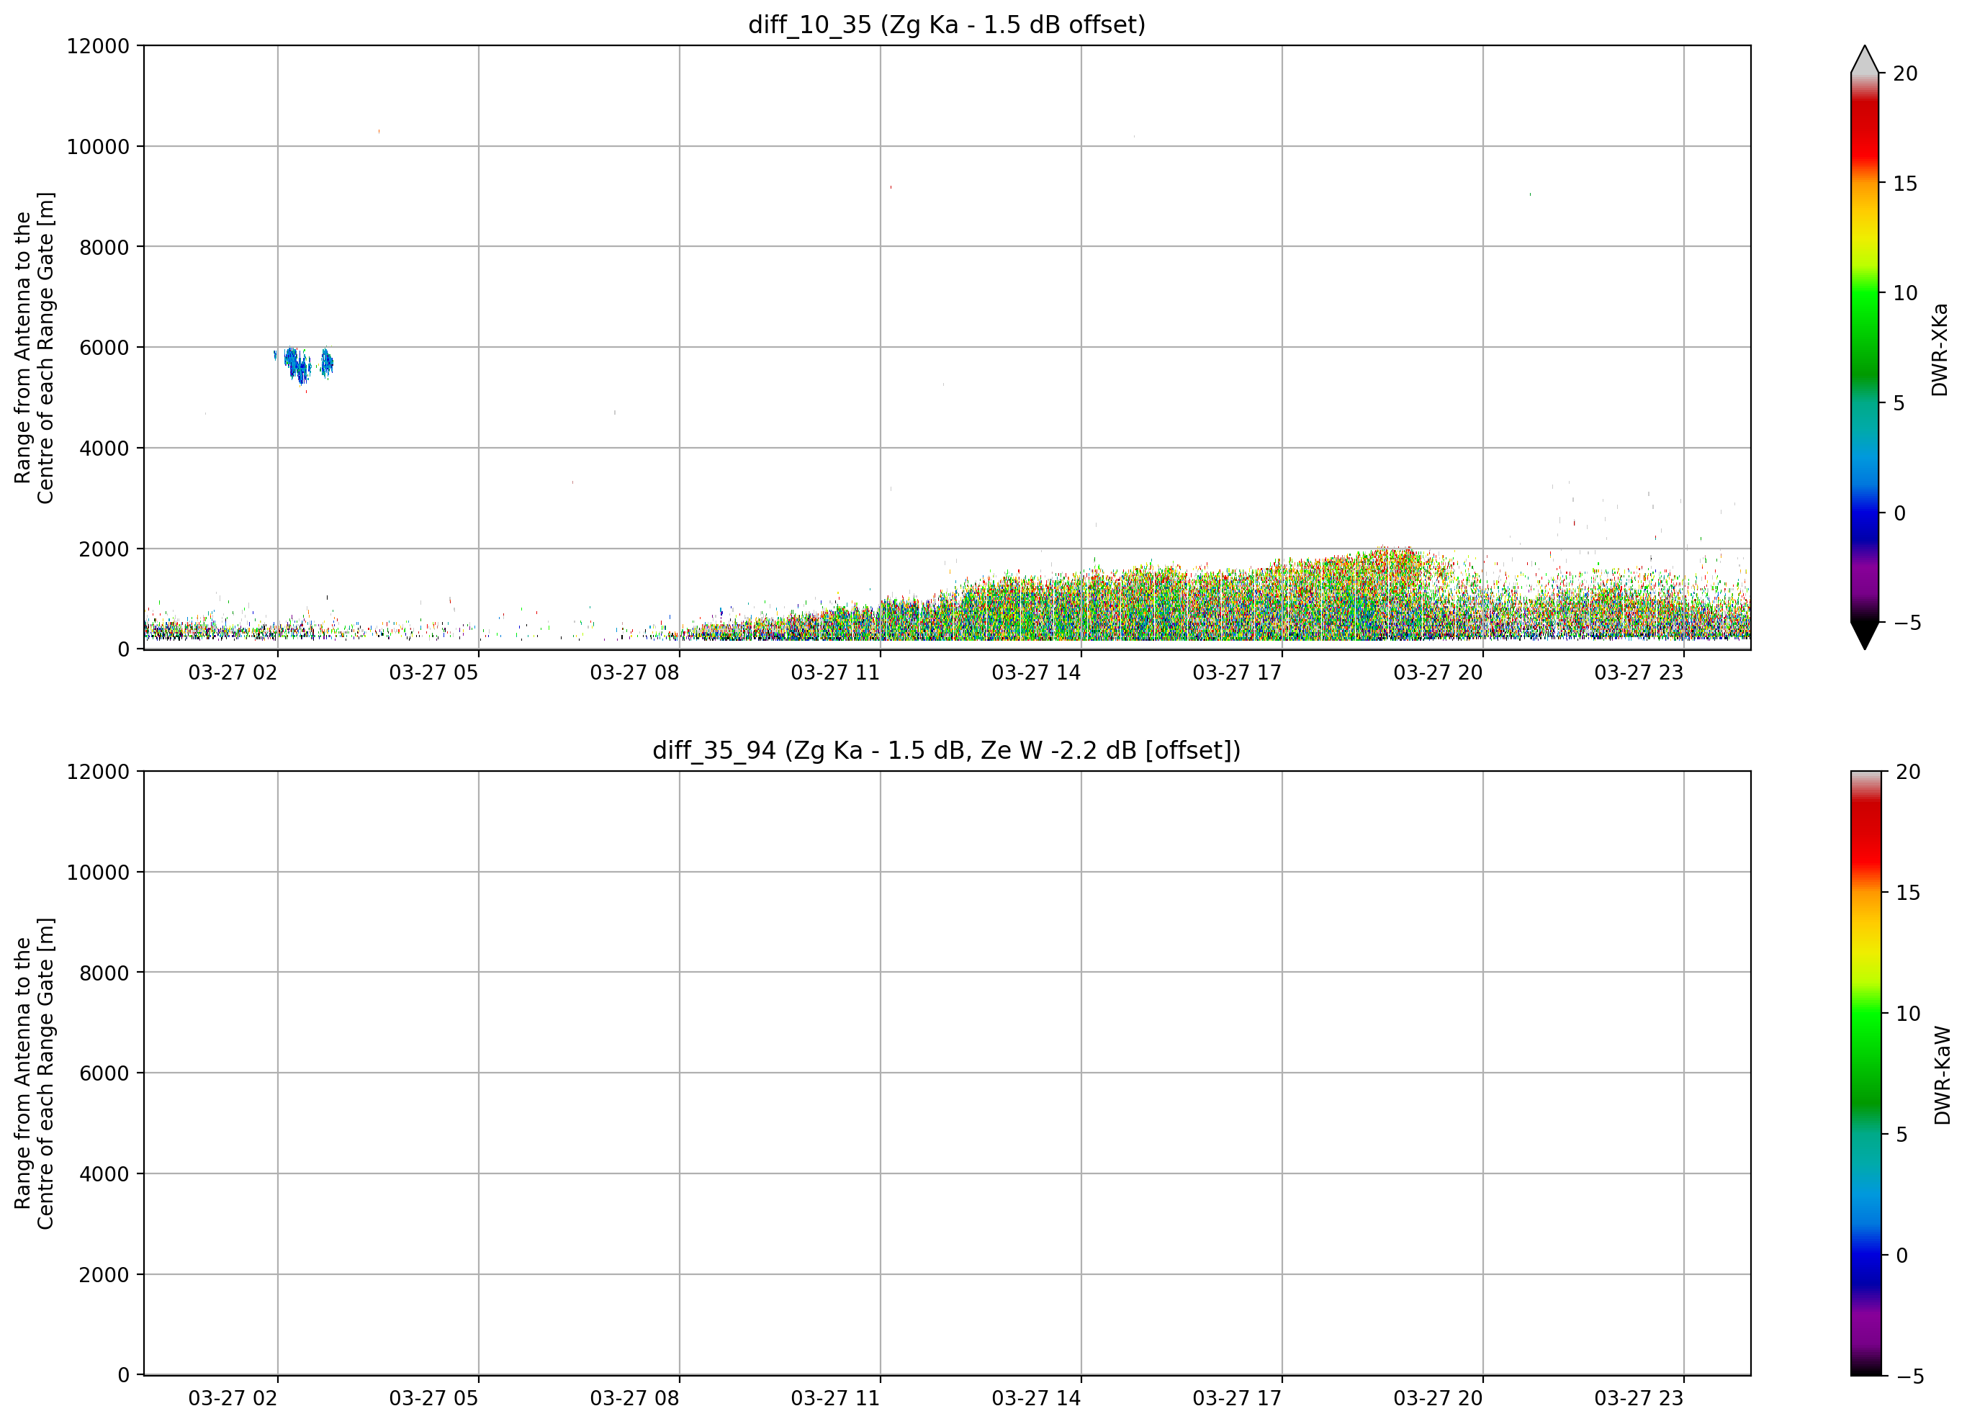Click top plot x-axis label '03-27 02'
This screenshot has width=1967, height=1424.
[233, 673]
